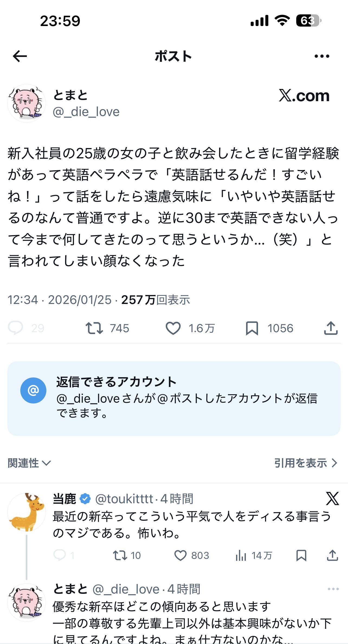Like the main post with heart icon

coord(173,328)
